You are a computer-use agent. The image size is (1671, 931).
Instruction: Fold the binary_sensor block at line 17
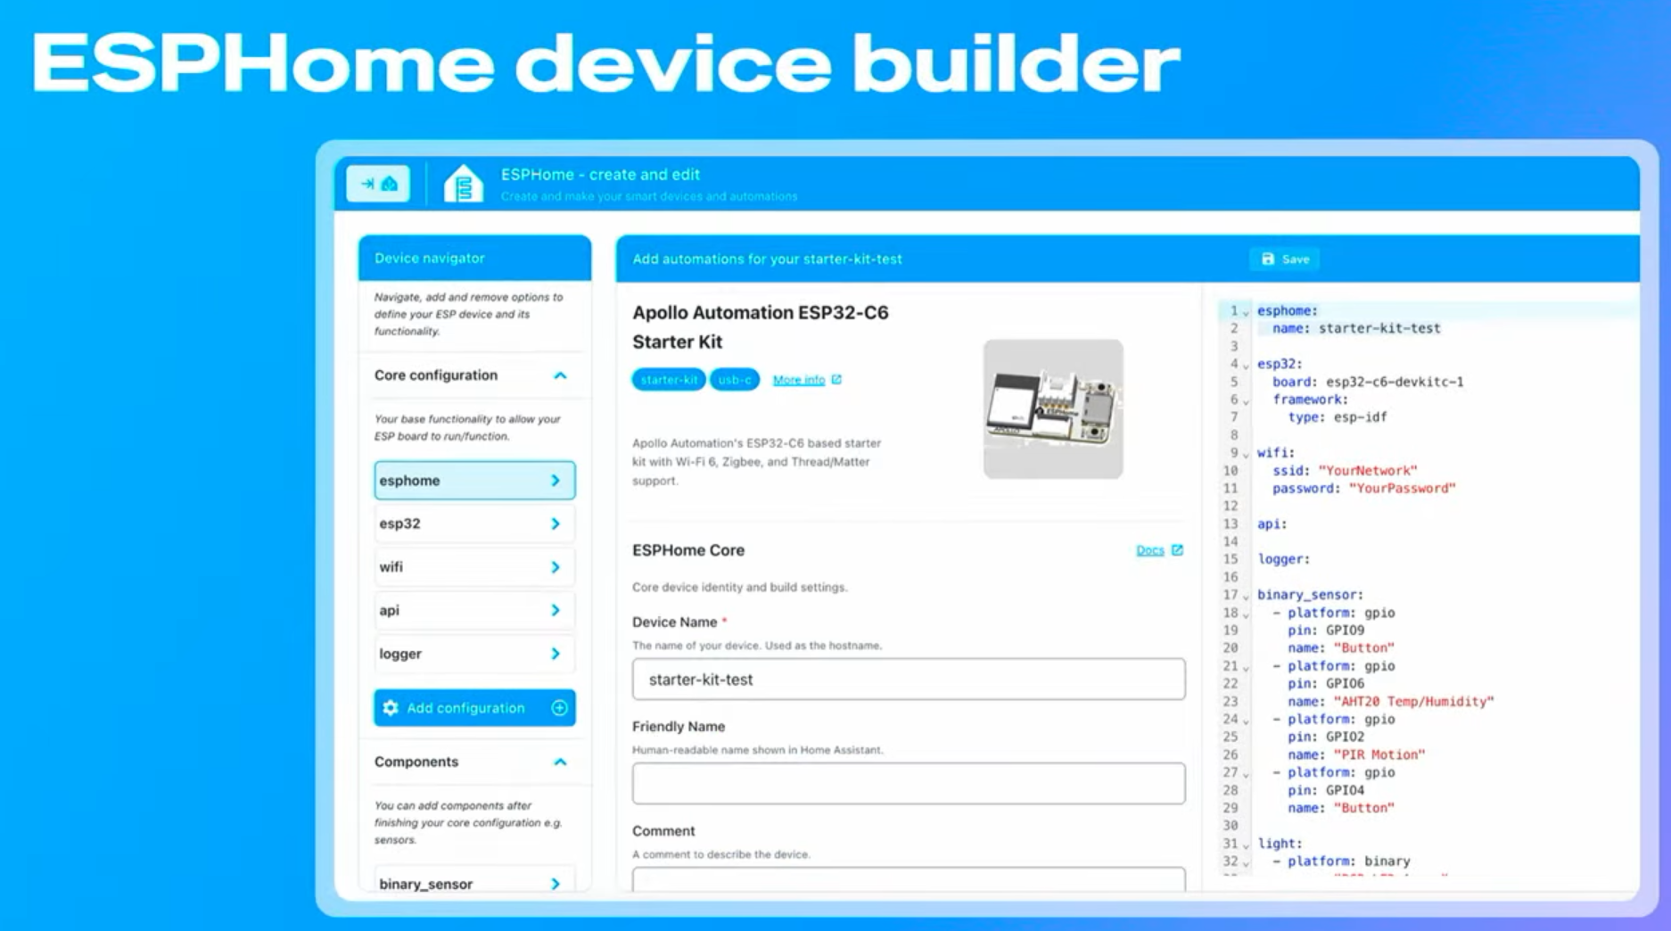pos(1246,596)
